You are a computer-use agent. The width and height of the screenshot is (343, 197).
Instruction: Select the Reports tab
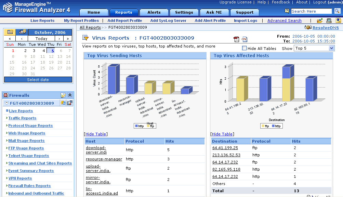pos(124,12)
